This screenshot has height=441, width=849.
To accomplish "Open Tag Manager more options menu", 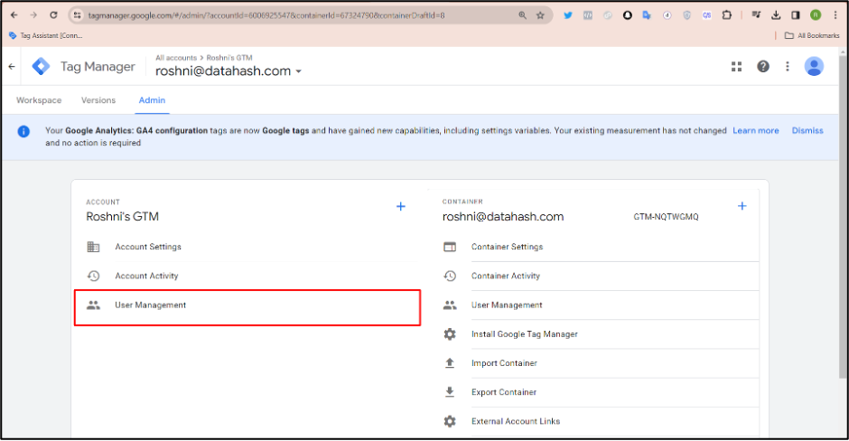I will pos(788,67).
